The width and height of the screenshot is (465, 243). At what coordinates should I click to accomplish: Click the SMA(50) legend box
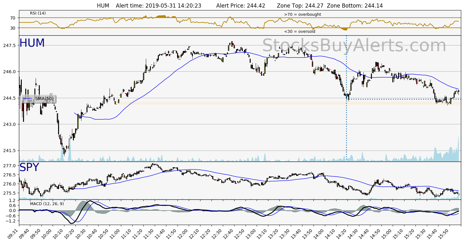(39, 99)
